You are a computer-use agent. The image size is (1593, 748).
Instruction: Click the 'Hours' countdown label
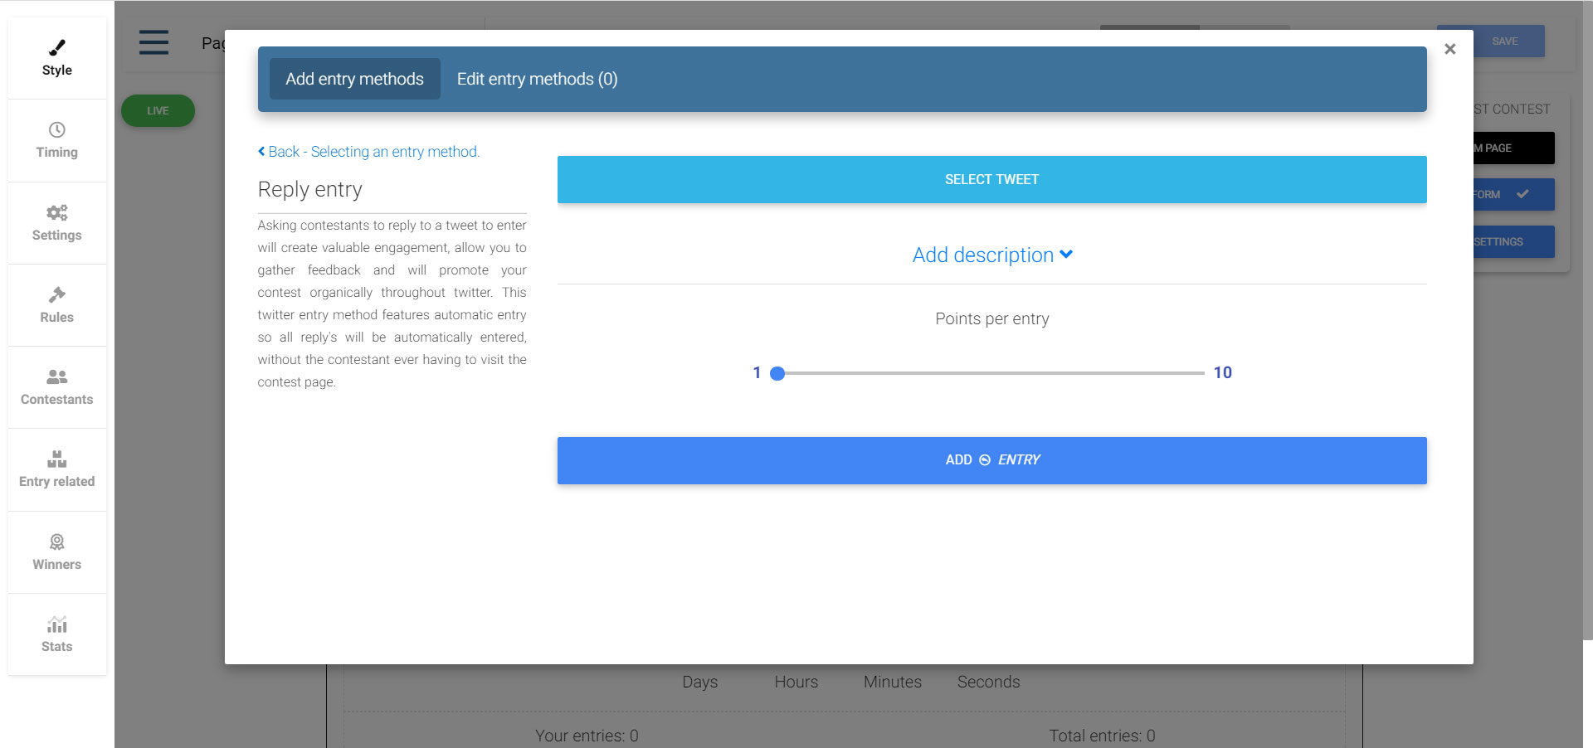(796, 682)
